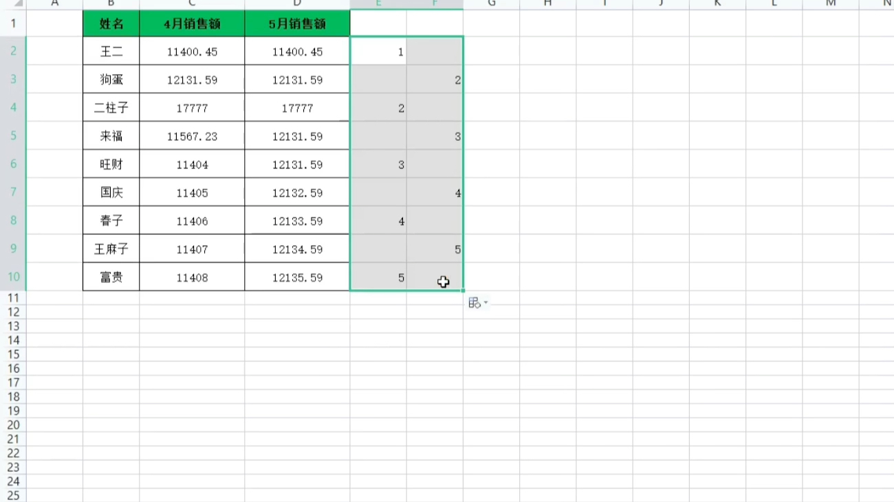Click 王二's April 11400.45 cell
This screenshot has height=502, width=894.
tap(192, 52)
